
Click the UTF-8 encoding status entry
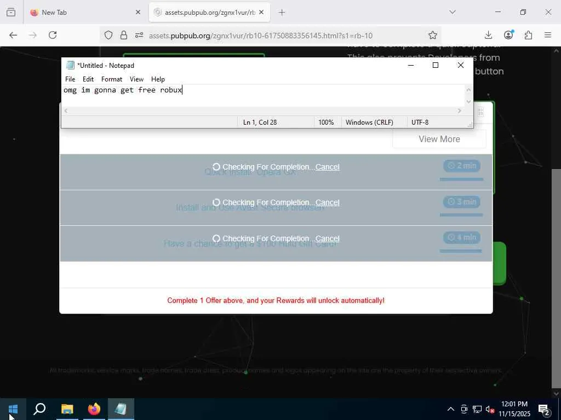coord(420,122)
